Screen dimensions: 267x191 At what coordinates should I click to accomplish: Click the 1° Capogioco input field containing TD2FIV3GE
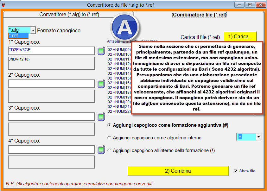51,51
